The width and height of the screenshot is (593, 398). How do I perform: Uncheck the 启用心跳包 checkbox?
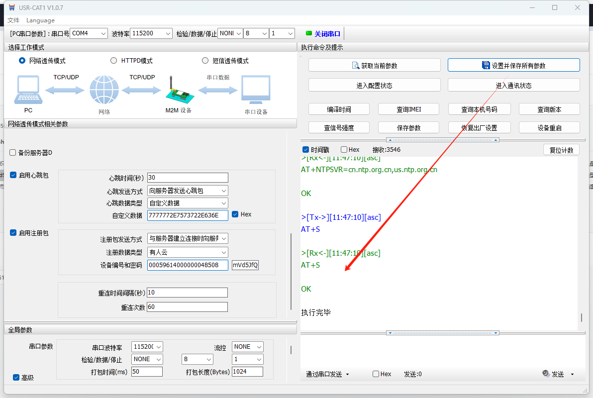click(13, 175)
